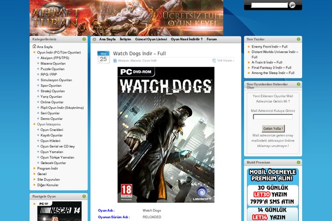Collapse the Kategorilerimiz panel green button
This screenshot has width=332, height=221.
84,39
